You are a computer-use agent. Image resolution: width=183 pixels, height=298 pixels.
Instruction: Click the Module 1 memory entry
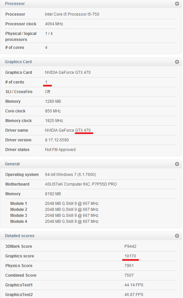pyautogui.click(x=19, y=204)
